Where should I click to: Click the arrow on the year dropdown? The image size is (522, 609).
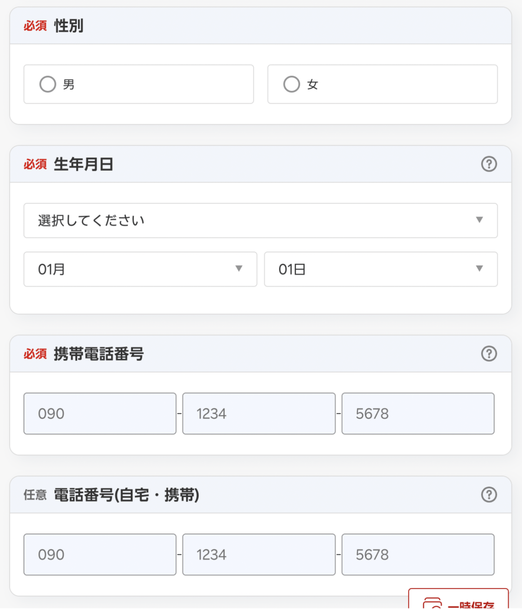(x=479, y=220)
